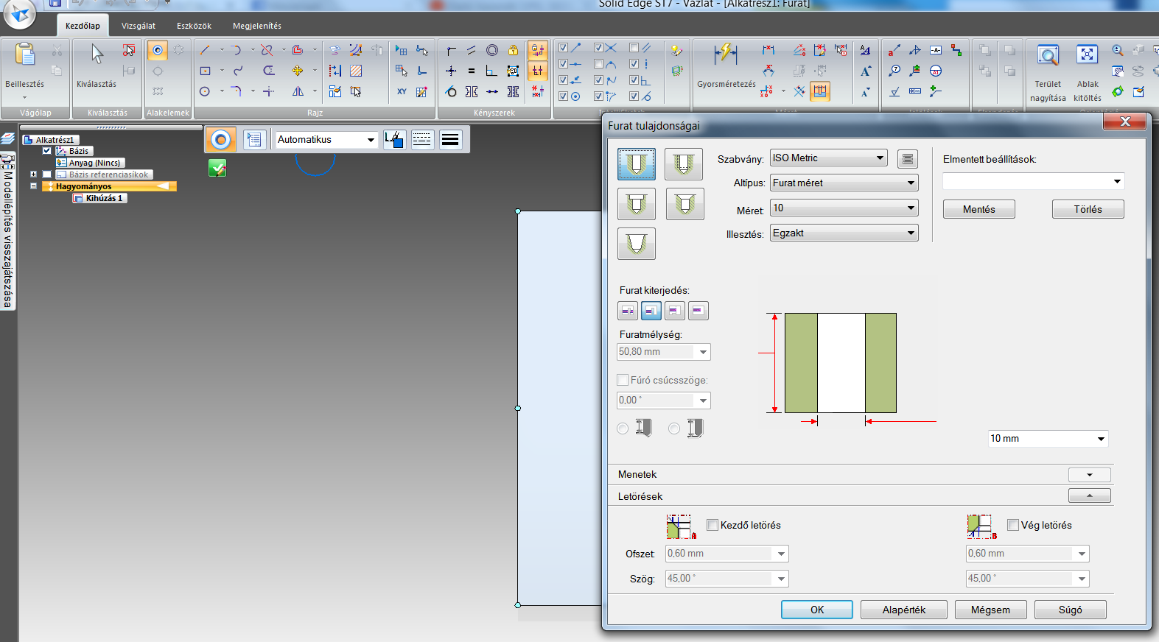1159x642 pixels.
Task: Click the Gyorsméretezés smart dimension tool
Action: coord(725,53)
